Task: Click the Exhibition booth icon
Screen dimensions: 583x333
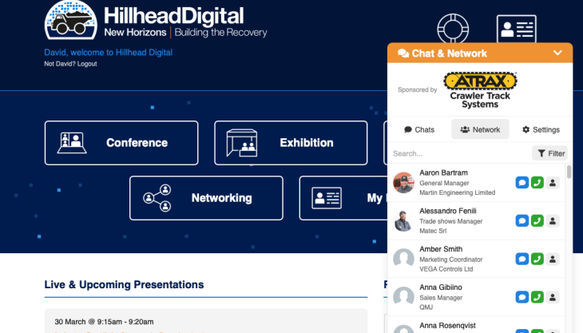Action: pyautogui.click(x=242, y=143)
